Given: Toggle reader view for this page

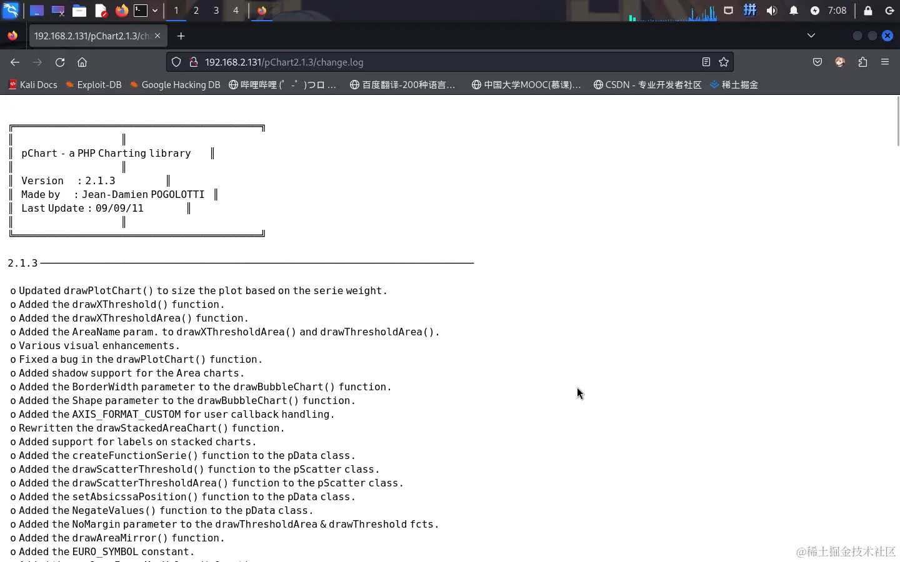Looking at the screenshot, I should (706, 62).
